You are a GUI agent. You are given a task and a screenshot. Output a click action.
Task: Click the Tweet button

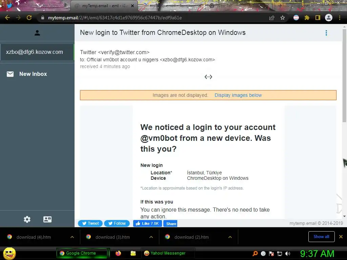[x=90, y=223]
